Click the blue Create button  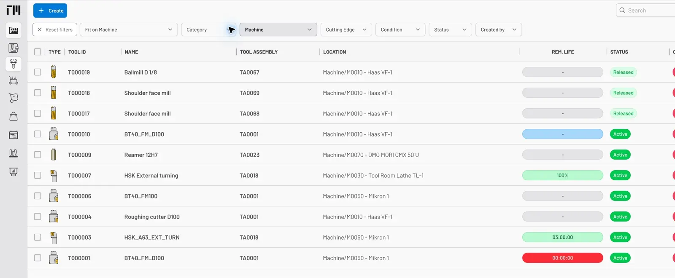click(x=50, y=11)
